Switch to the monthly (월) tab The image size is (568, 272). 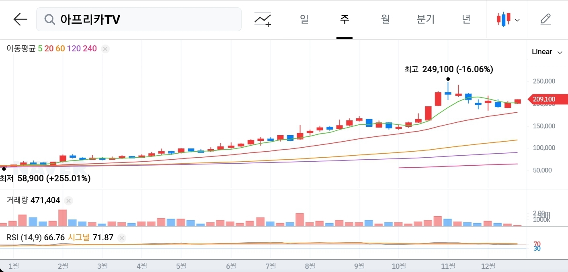pos(385,19)
